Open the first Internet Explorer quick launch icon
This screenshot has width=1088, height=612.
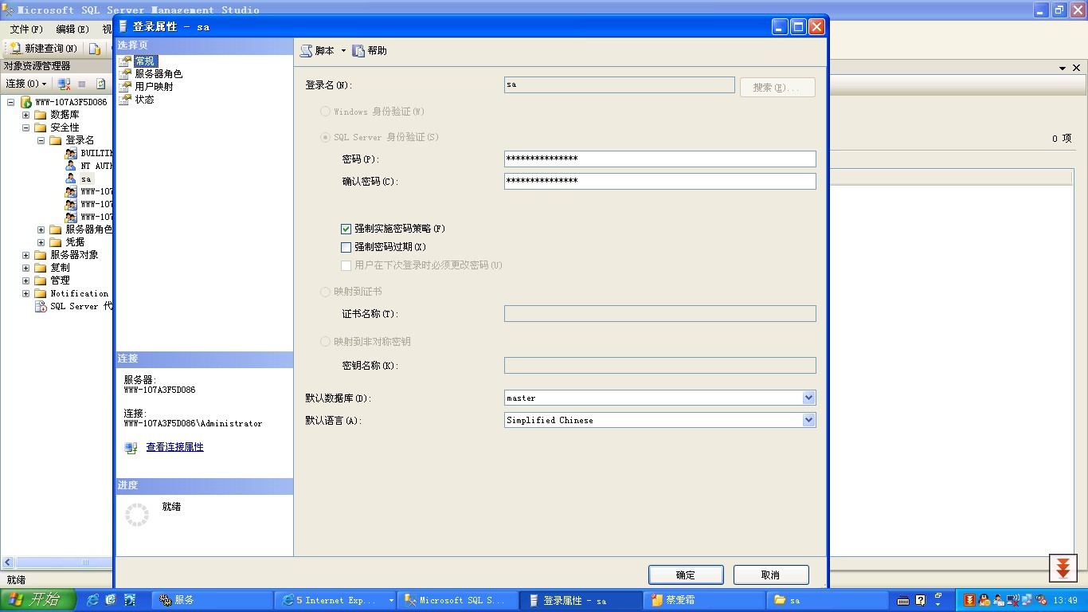point(92,600)
